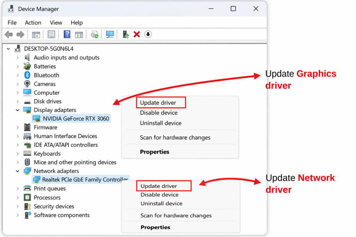This screenshot has width=356, height=237.
Task: Select the Human Interface Devices label
Action: (65, 136)
